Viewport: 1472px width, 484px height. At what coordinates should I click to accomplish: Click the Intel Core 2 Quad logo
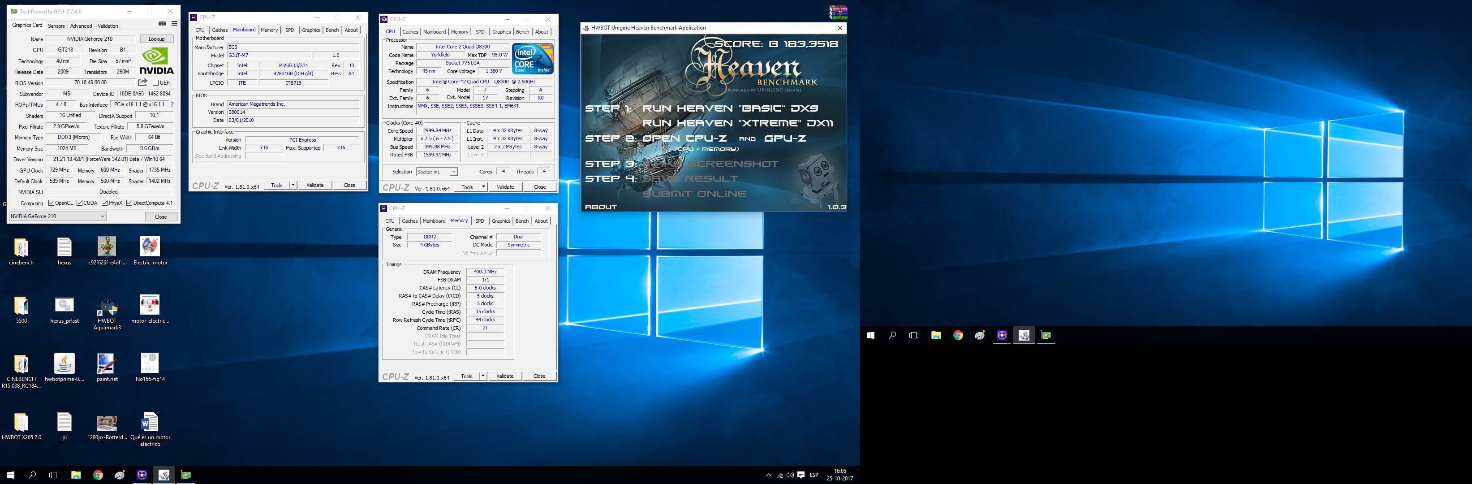coord(533,59)
